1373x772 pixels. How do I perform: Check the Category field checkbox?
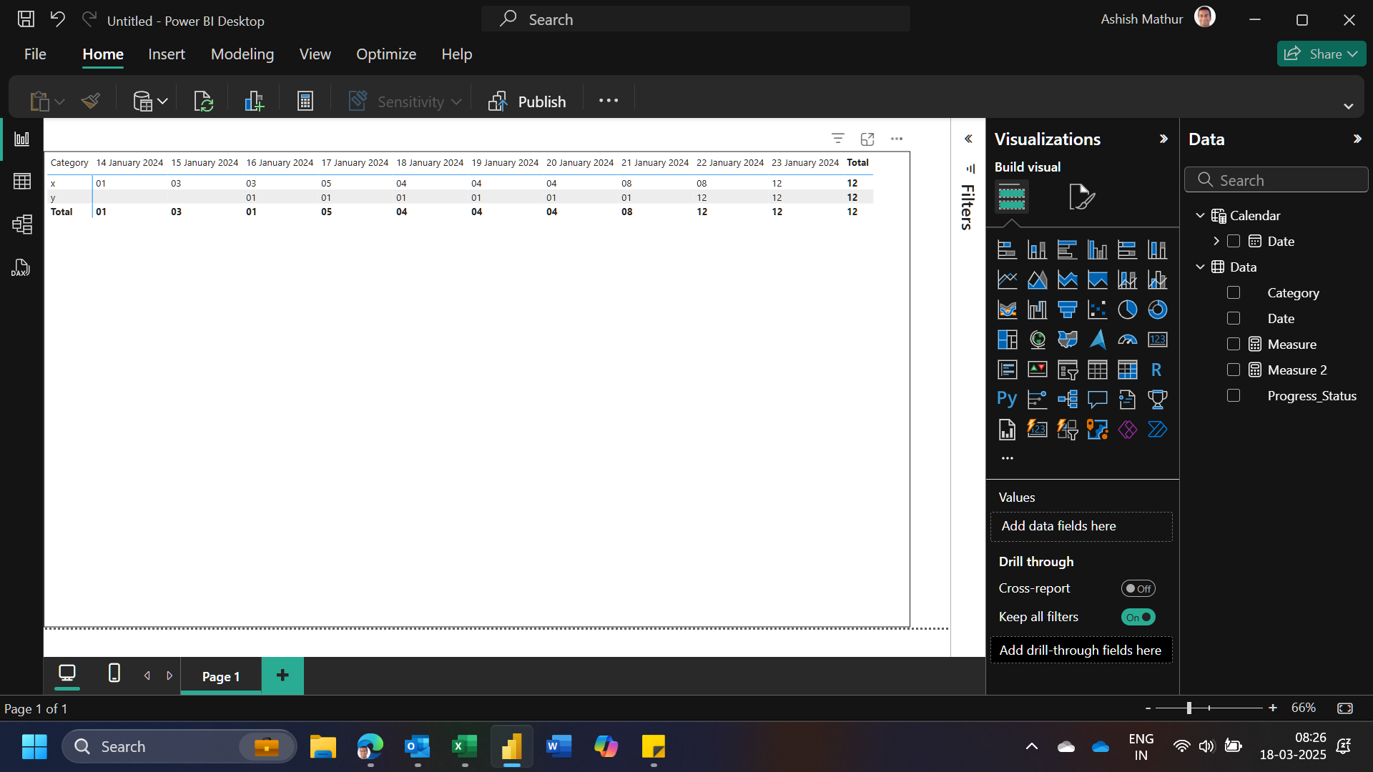point(1234,292)
